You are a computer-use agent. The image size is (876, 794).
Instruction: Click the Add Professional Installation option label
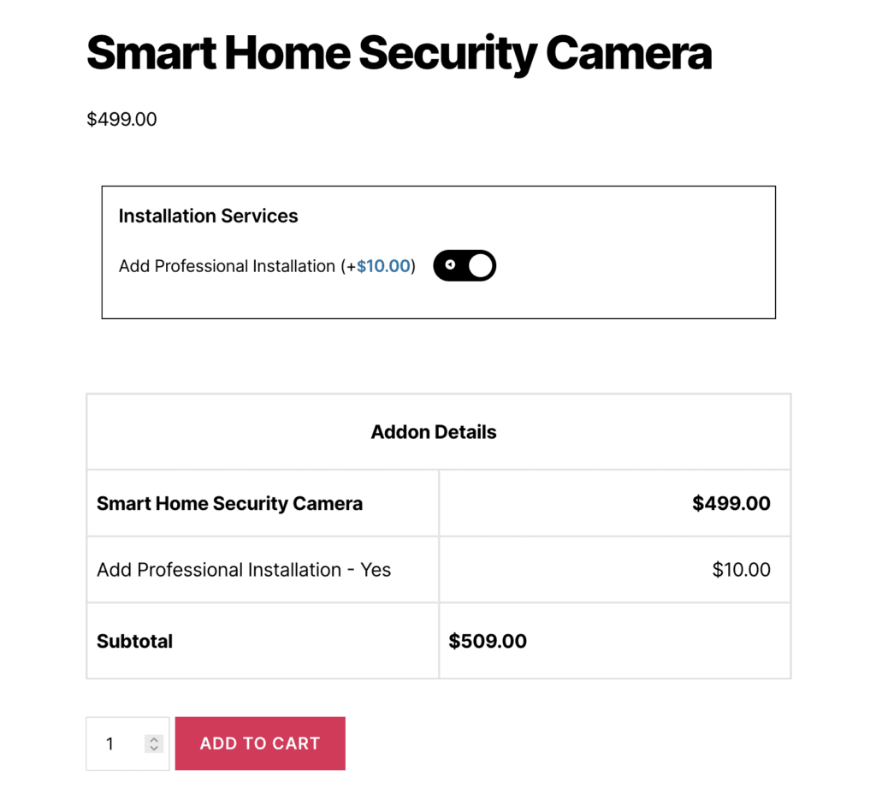(x=227, y=266)
